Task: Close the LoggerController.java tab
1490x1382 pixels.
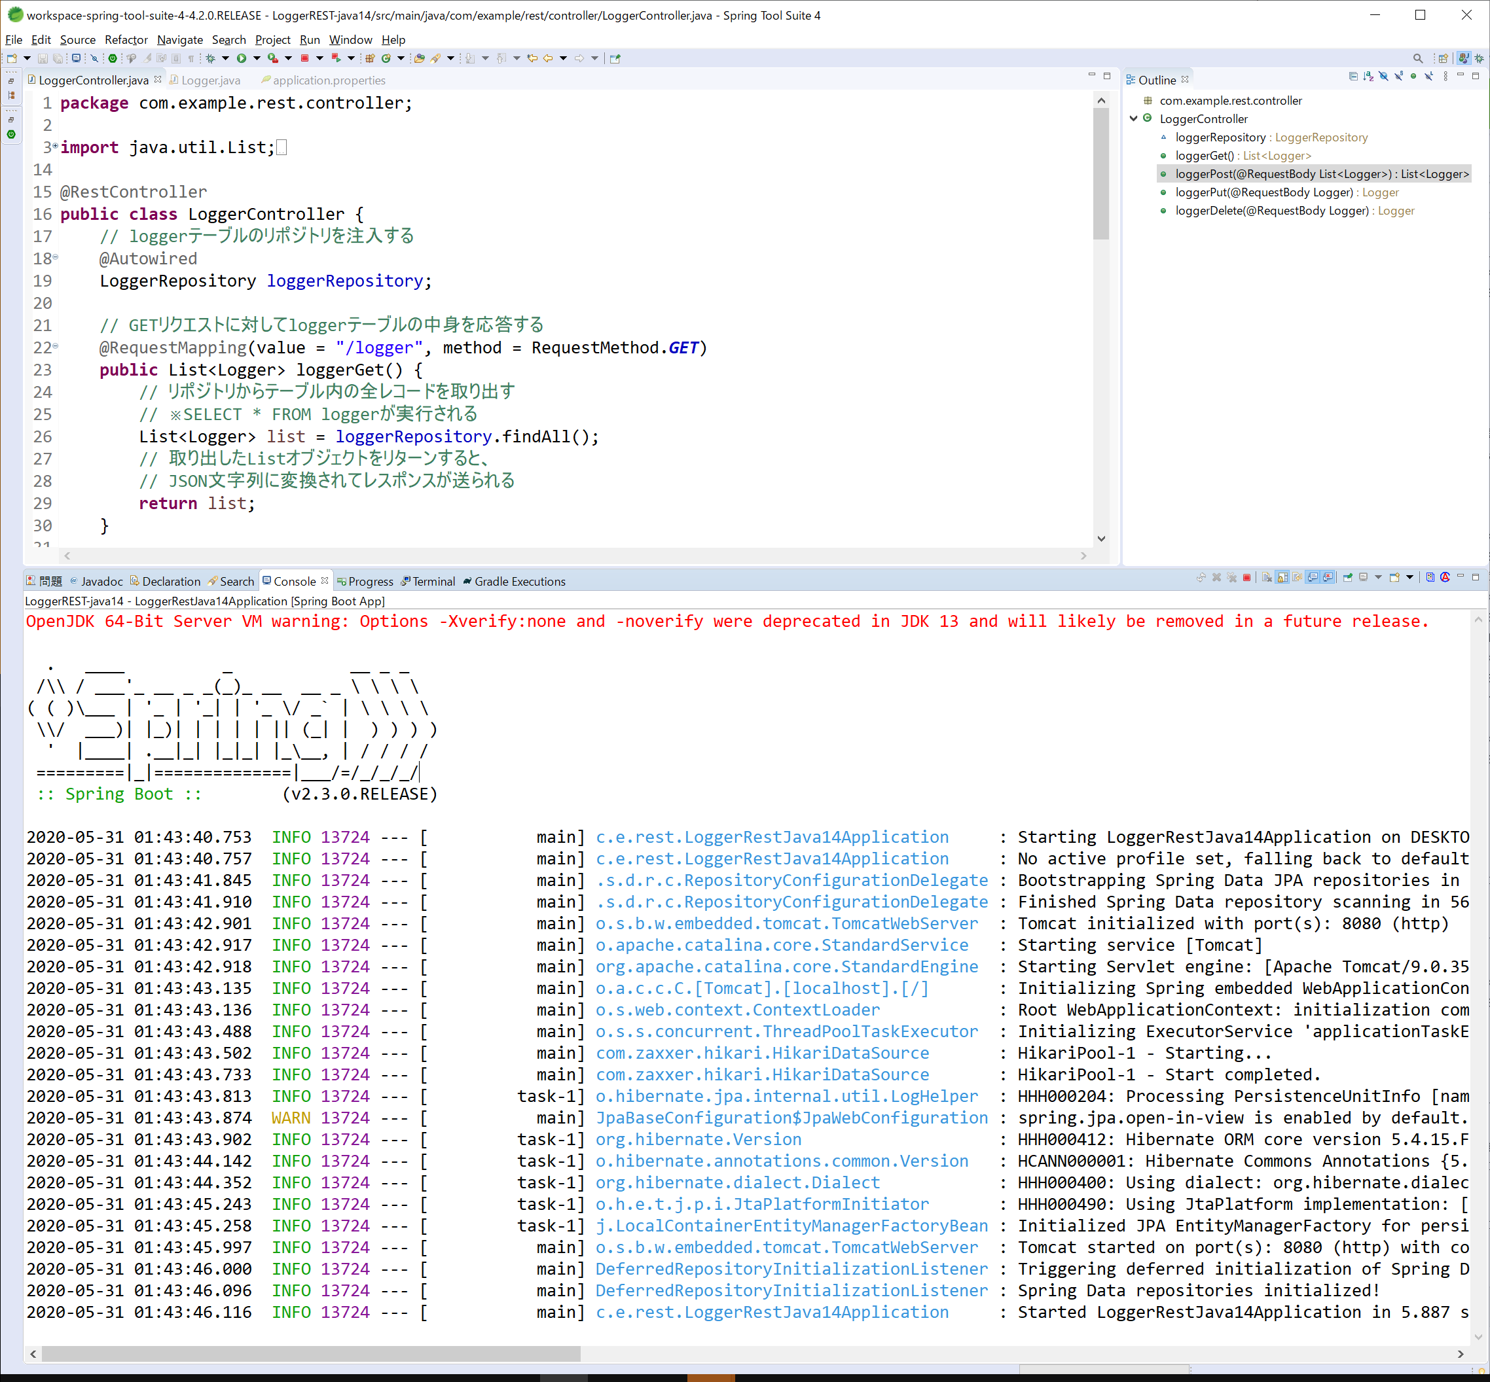Action: click(158, 79)
